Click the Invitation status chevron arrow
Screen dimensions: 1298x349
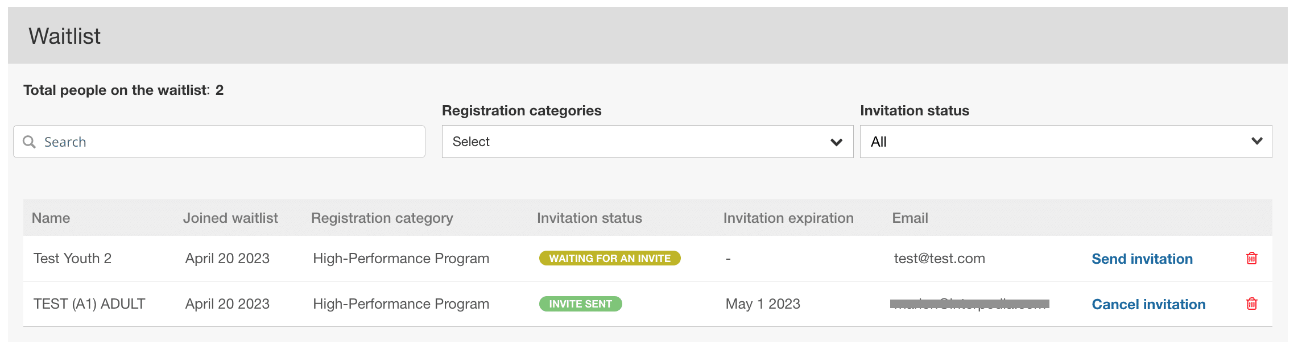[1257, 141]
